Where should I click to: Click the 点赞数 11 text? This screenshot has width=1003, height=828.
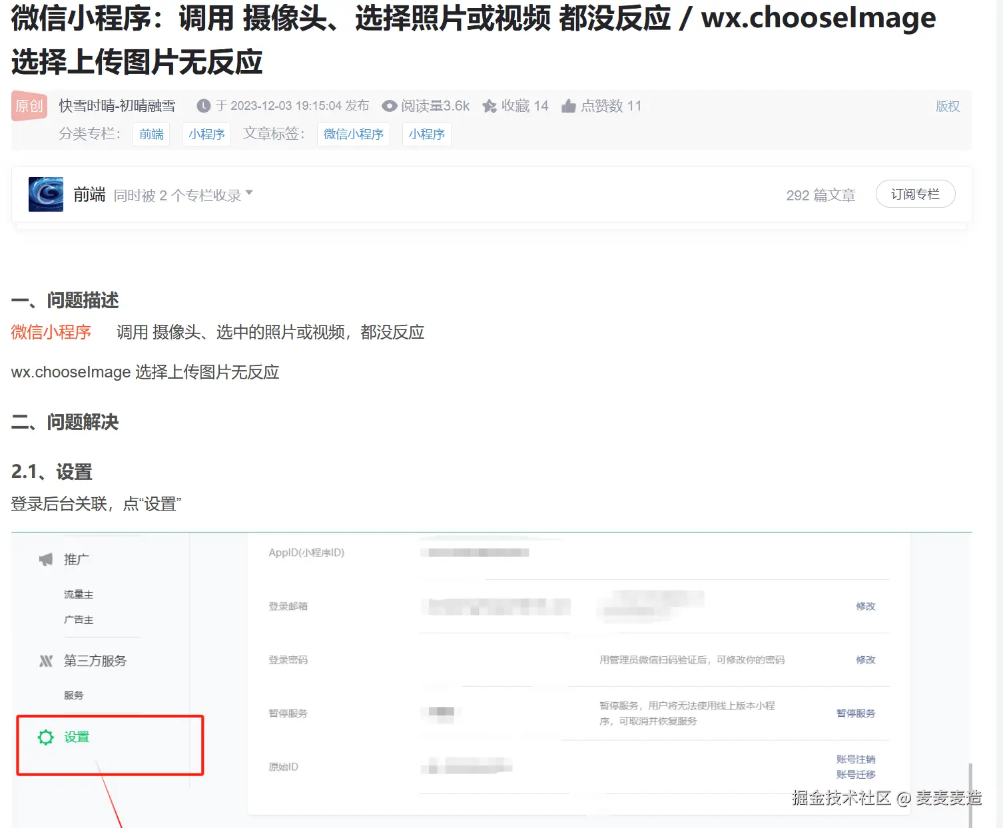[611, 106]
